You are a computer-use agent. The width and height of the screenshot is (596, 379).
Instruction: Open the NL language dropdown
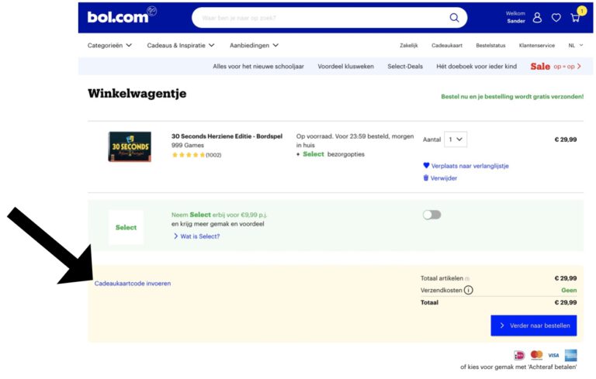point(576,45)
